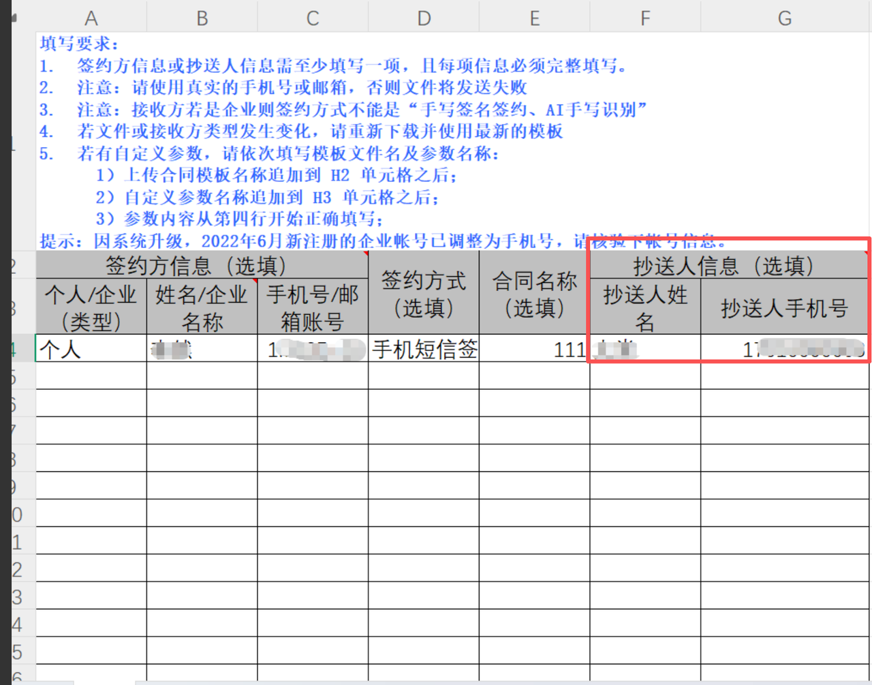Select the 个人/企业(类型) header cell

[x=91, y=307]
